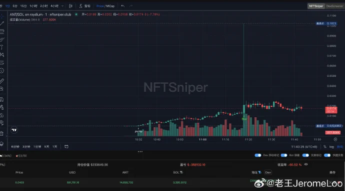Click the address filter funnel icon

click(x=259, y=173)
